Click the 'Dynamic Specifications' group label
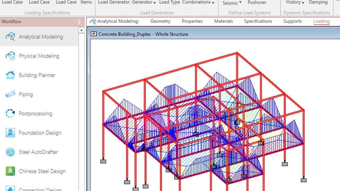This screenshot has width=340, height=191. (307, 12)
